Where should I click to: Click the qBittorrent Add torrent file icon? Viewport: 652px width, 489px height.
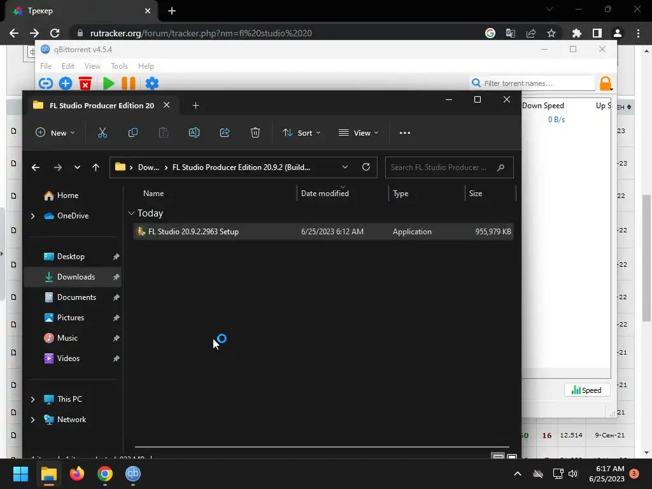point(66,83)
